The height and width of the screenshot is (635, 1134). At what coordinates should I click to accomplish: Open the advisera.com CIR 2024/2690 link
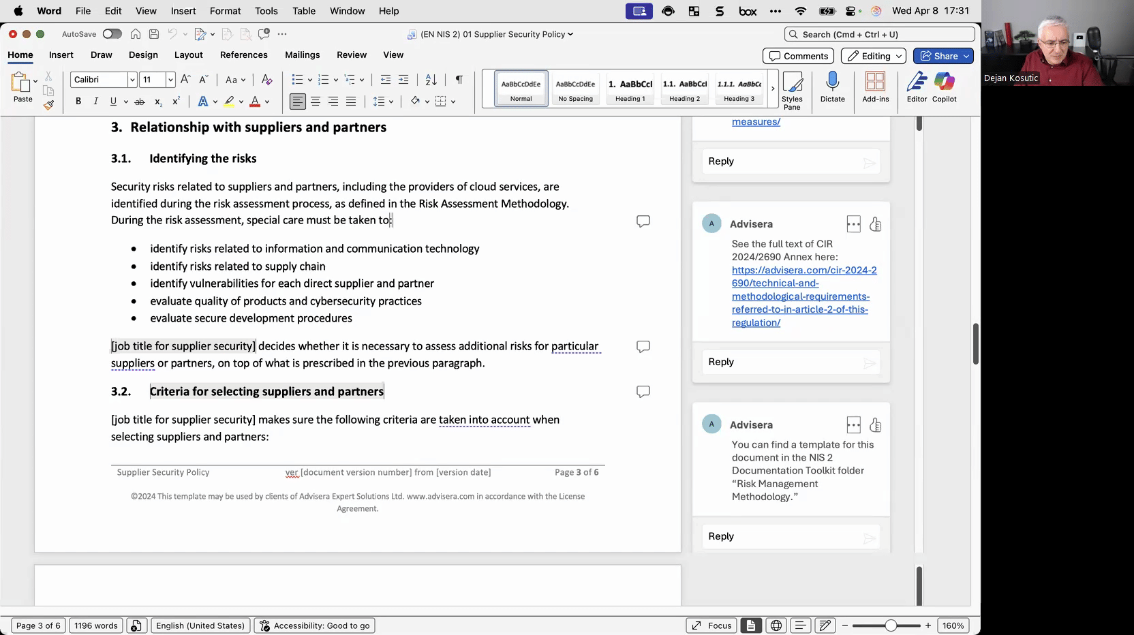click(x=804, y=296)
